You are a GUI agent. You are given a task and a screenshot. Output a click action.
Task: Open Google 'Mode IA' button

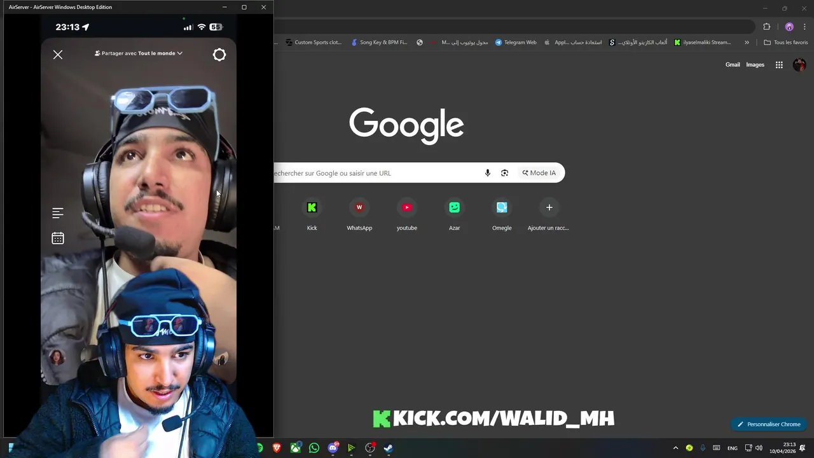539,173
